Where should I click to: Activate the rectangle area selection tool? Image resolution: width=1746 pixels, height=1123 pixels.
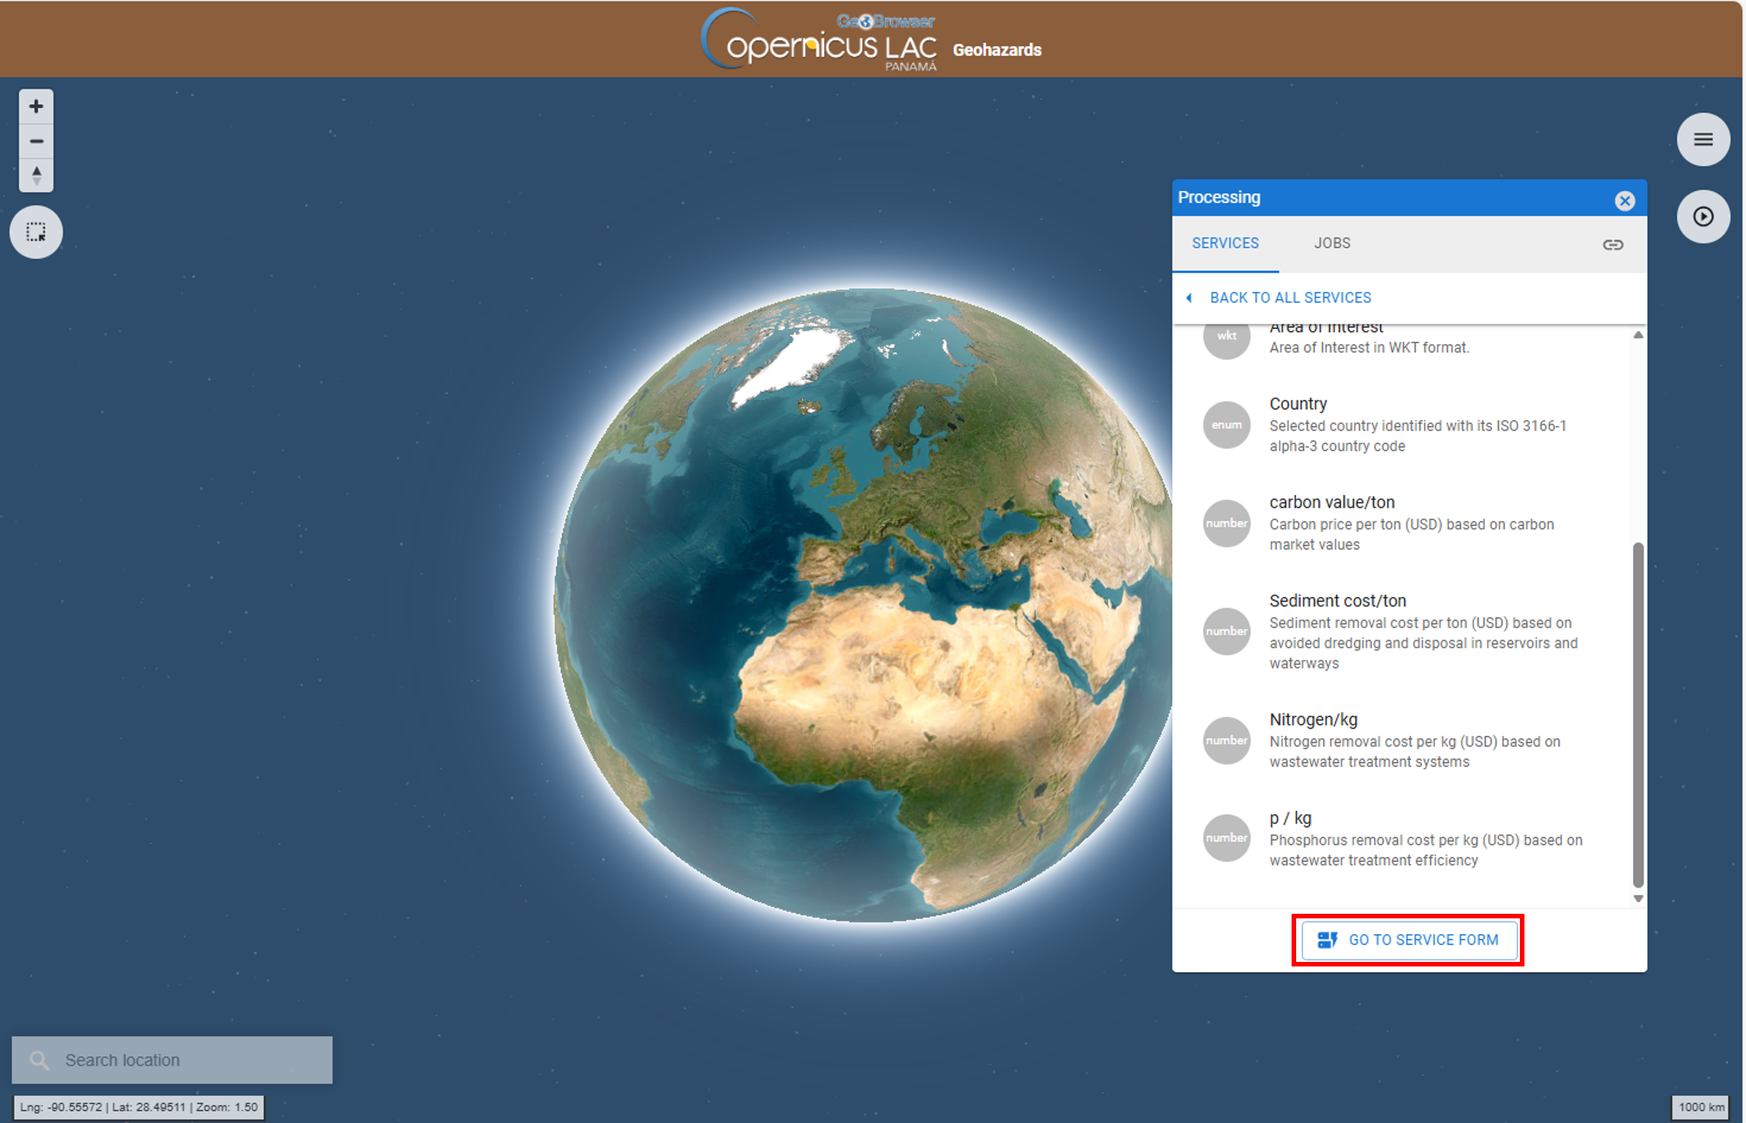pyautogui.click(x=36, y=233)
